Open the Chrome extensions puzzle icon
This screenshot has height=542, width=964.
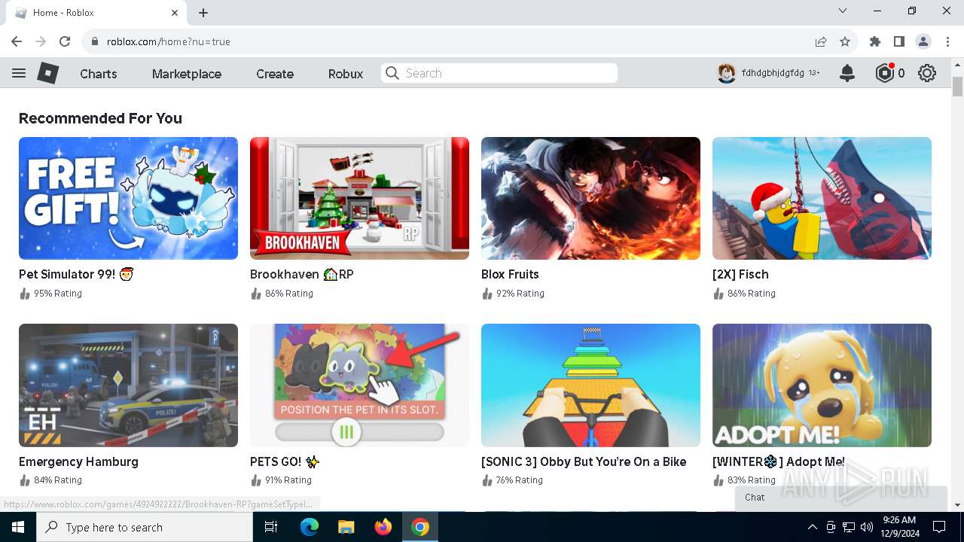tap(875, 41)
